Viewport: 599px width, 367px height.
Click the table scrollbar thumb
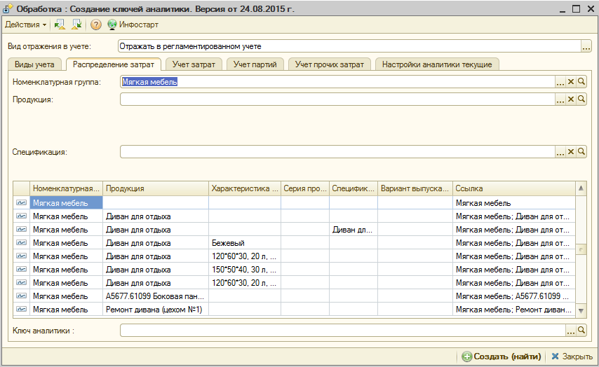(581, 250)
